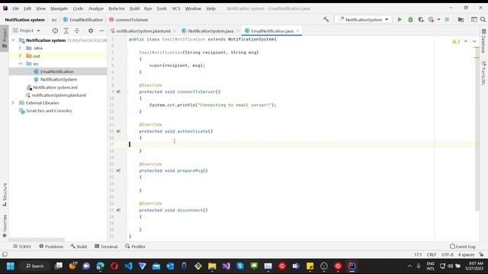Toggle the PlantUML side tool window
488x274 pixels.
pos(483,73)
